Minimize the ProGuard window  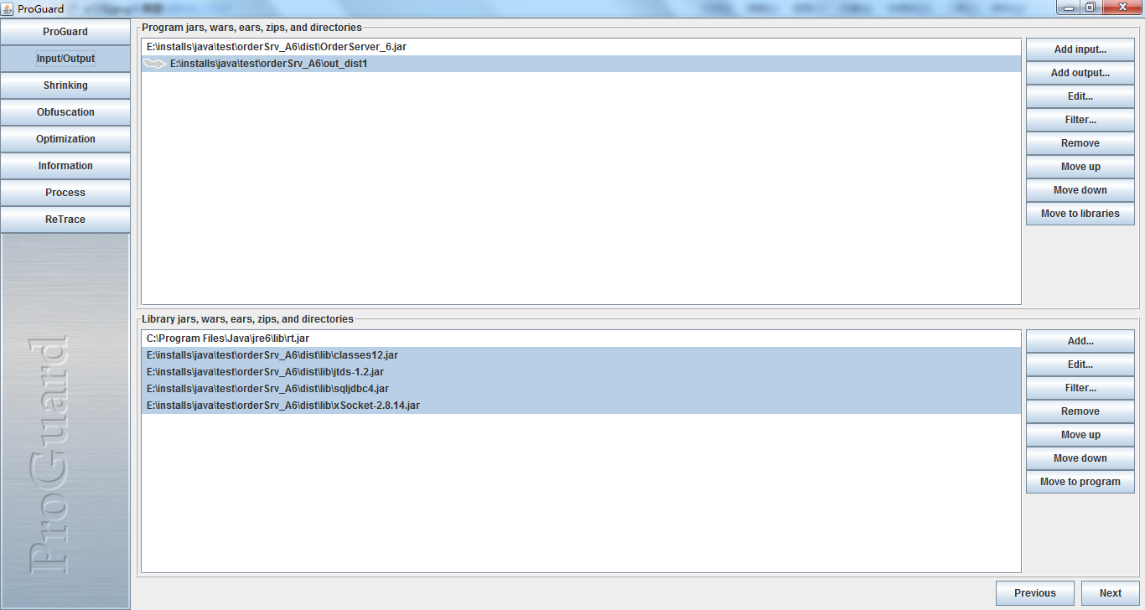1068,8
